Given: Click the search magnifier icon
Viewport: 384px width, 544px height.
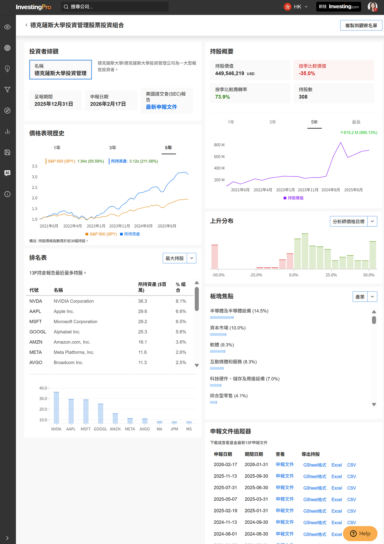Looking at the screenshot, I should tap(66, 7).
